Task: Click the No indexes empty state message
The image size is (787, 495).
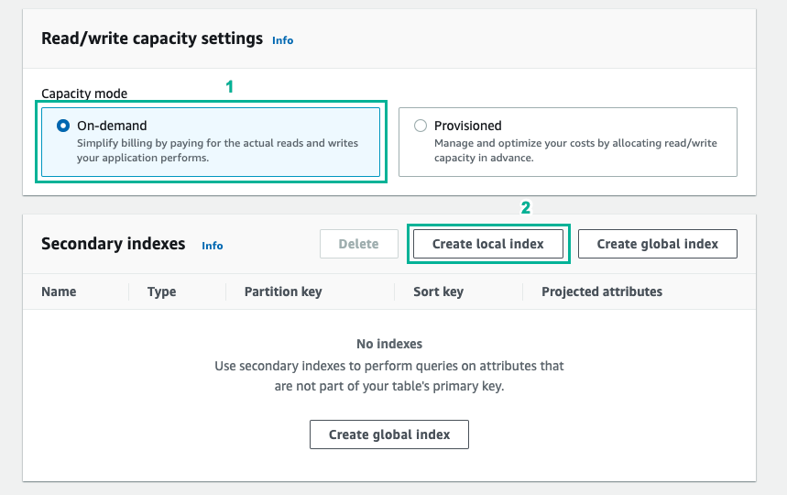Action: [x=388, y=344]
